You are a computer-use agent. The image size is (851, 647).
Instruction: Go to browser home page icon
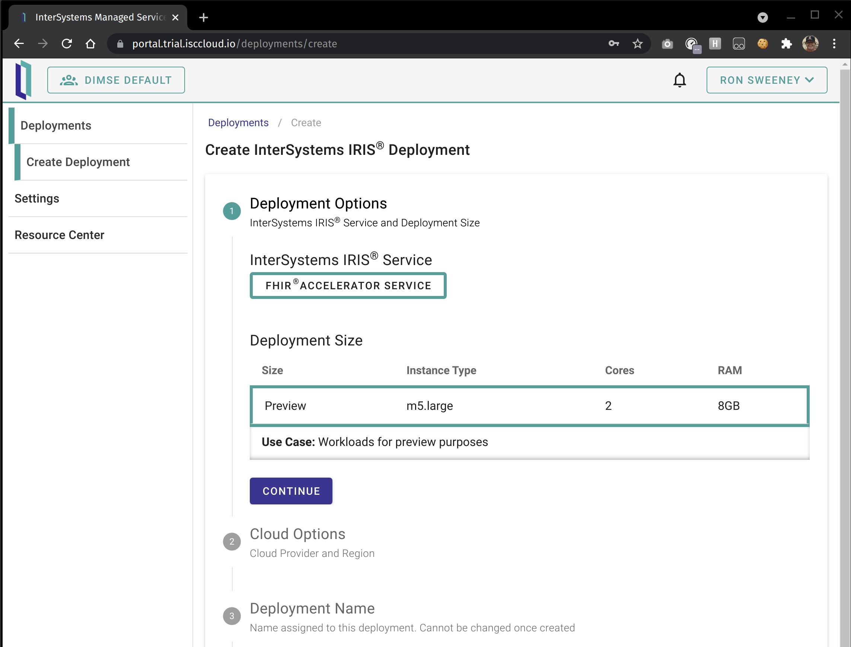[x=90, y=44]
